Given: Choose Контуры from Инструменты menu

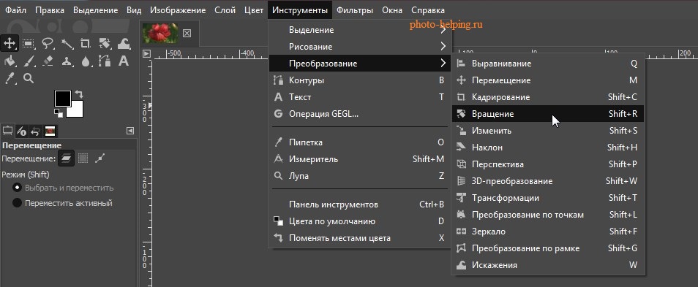Looking at the screenshot, I should (360, 80).
